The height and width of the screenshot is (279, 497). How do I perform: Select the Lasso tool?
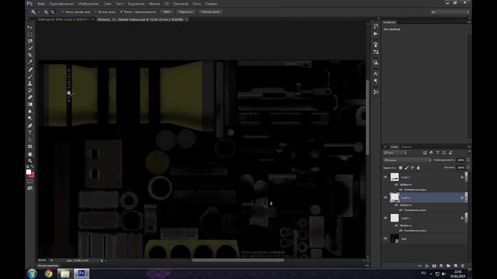coord(30,41)
